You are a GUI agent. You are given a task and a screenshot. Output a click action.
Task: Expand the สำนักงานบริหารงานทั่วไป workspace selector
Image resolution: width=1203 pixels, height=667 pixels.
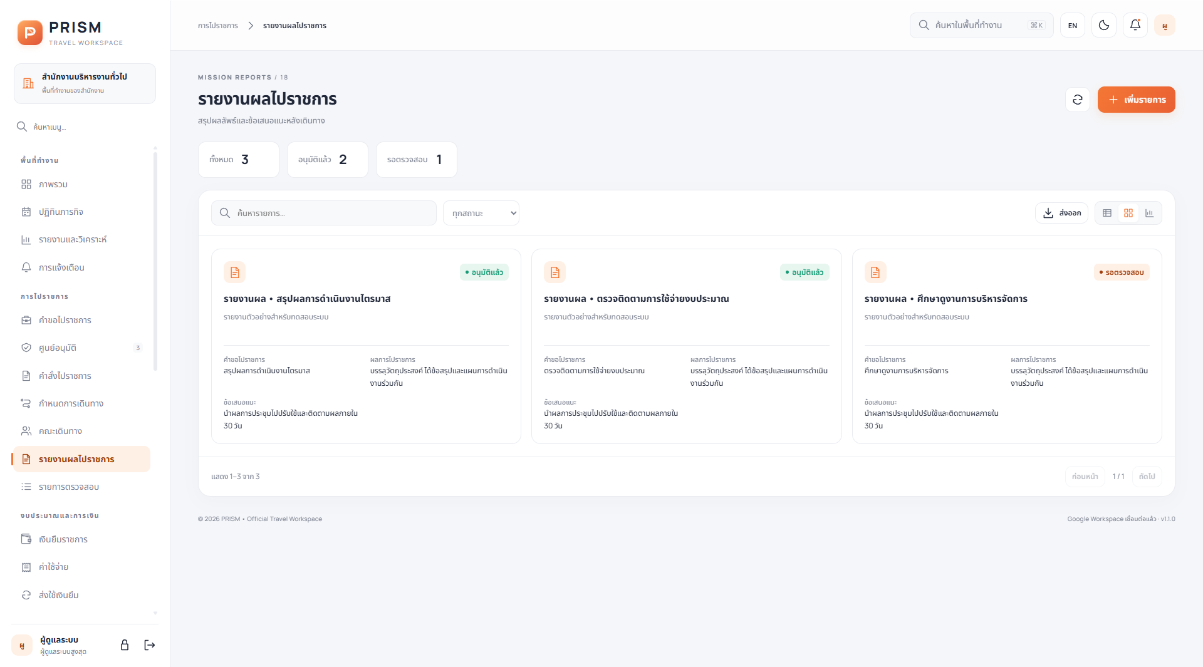(85, 83)
